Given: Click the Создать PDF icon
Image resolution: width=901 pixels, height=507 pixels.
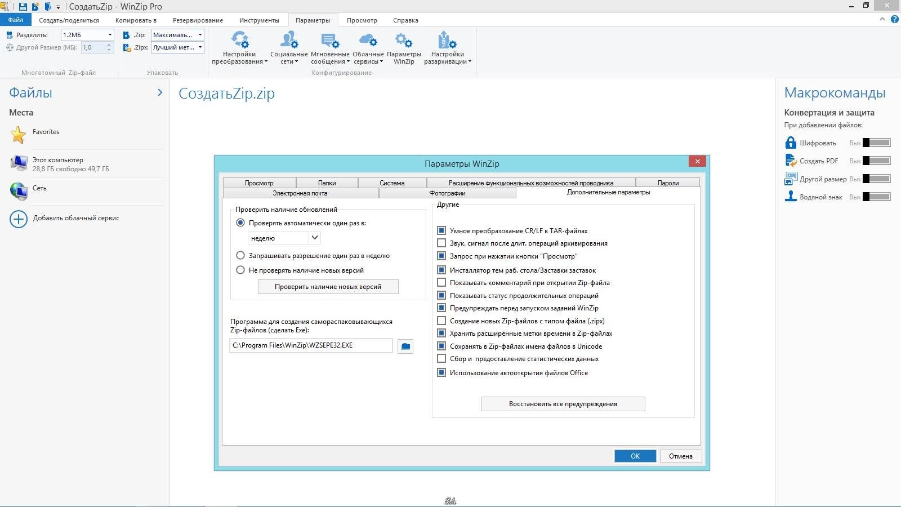Looking at the screenshot, I should (x=791, y=161).
